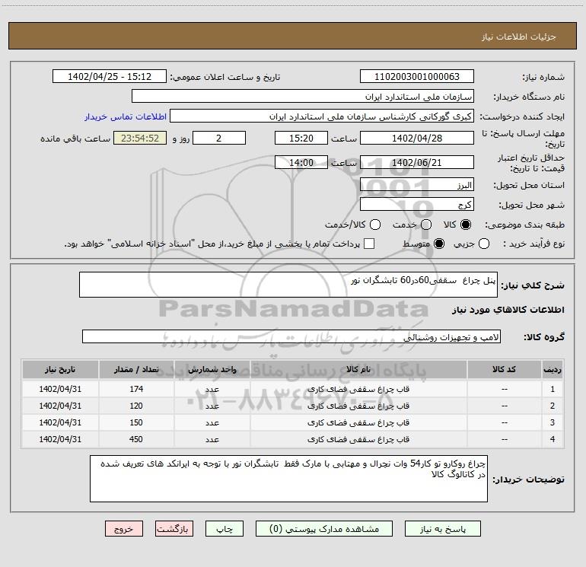Image resolution: width=586 pixels, height=567 pixels.
Task: Click the ایجاد کننده درخواست field
Action: 322,116
